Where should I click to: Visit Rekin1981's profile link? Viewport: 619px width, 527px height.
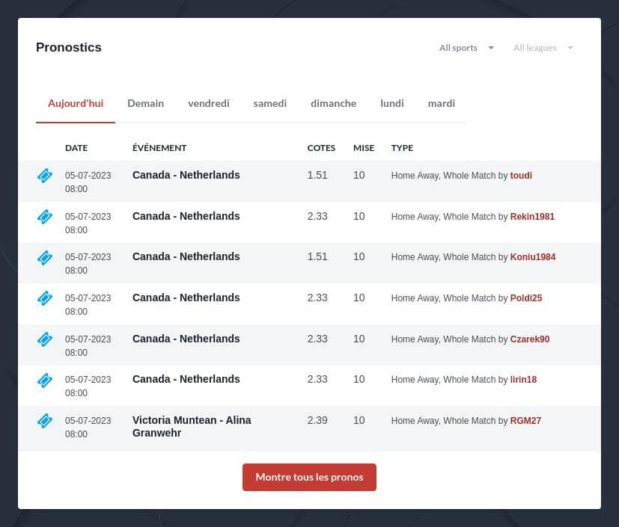(x=532, y=216)
